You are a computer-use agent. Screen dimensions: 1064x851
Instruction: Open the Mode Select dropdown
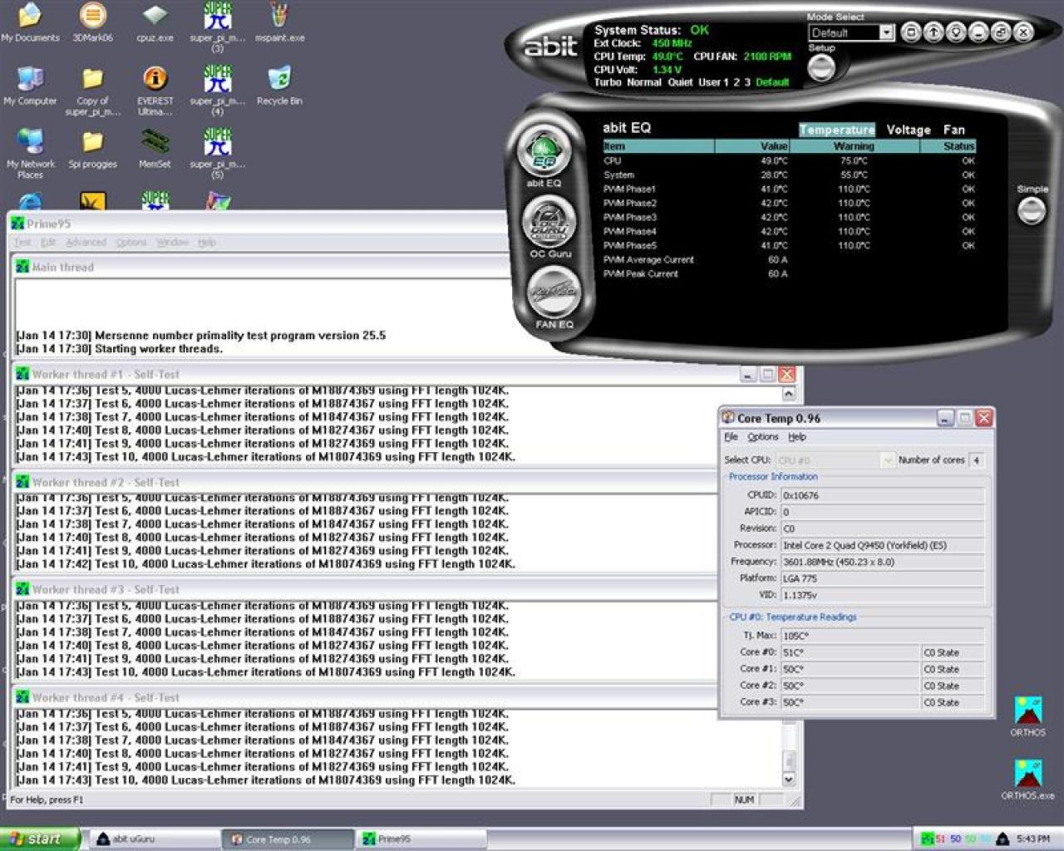886,32
